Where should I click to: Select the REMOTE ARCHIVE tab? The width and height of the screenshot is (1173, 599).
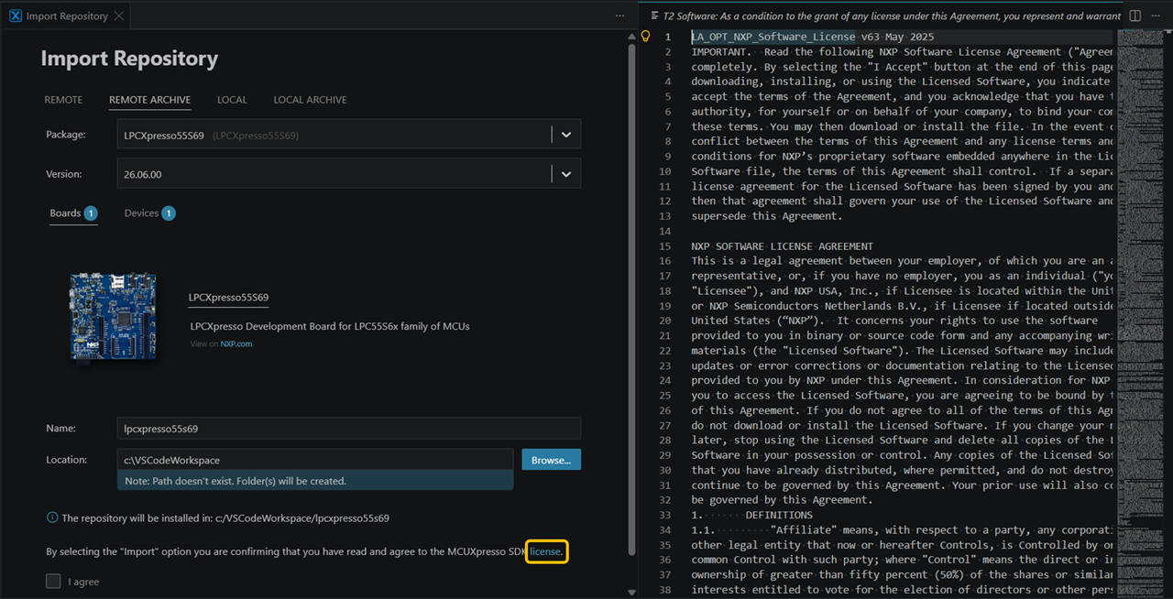pos(149,100)
